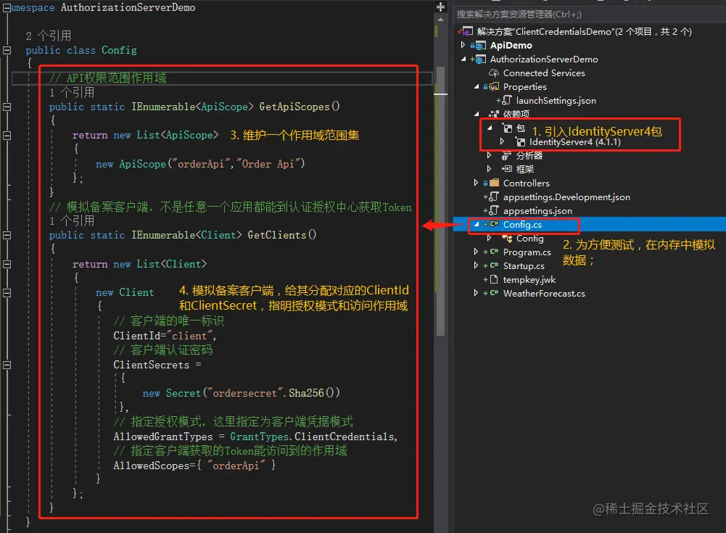Expand the WeatherForecast.cs file node
This screenshot has height=533, width=726.
coord(476,293)
